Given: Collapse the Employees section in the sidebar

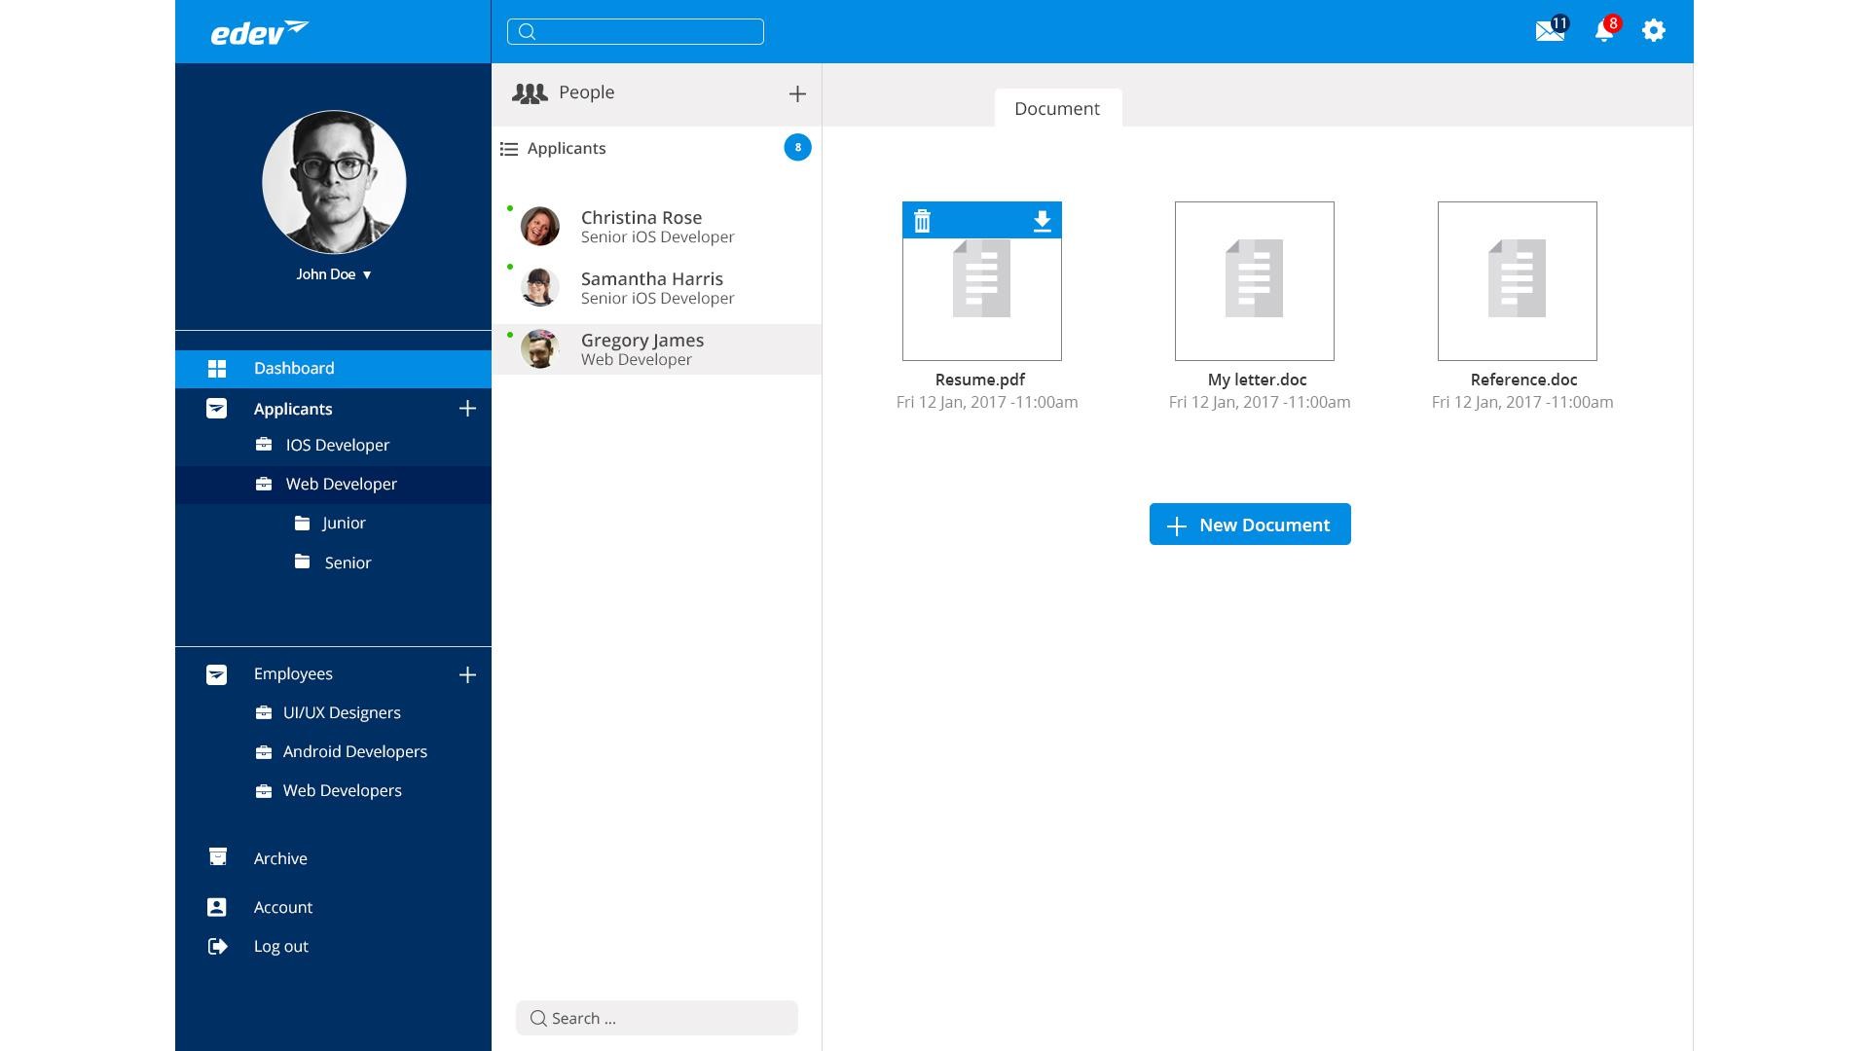Looking at the screenshot, I should 216,674.
